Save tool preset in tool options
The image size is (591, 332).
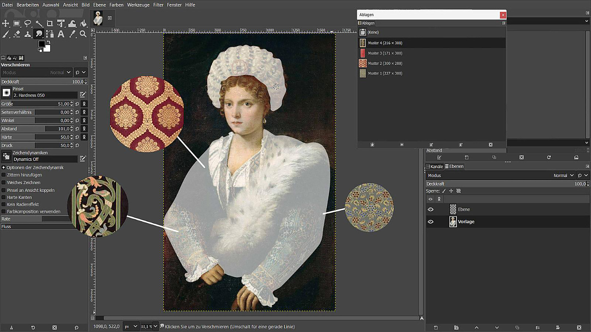click(12, 328)
